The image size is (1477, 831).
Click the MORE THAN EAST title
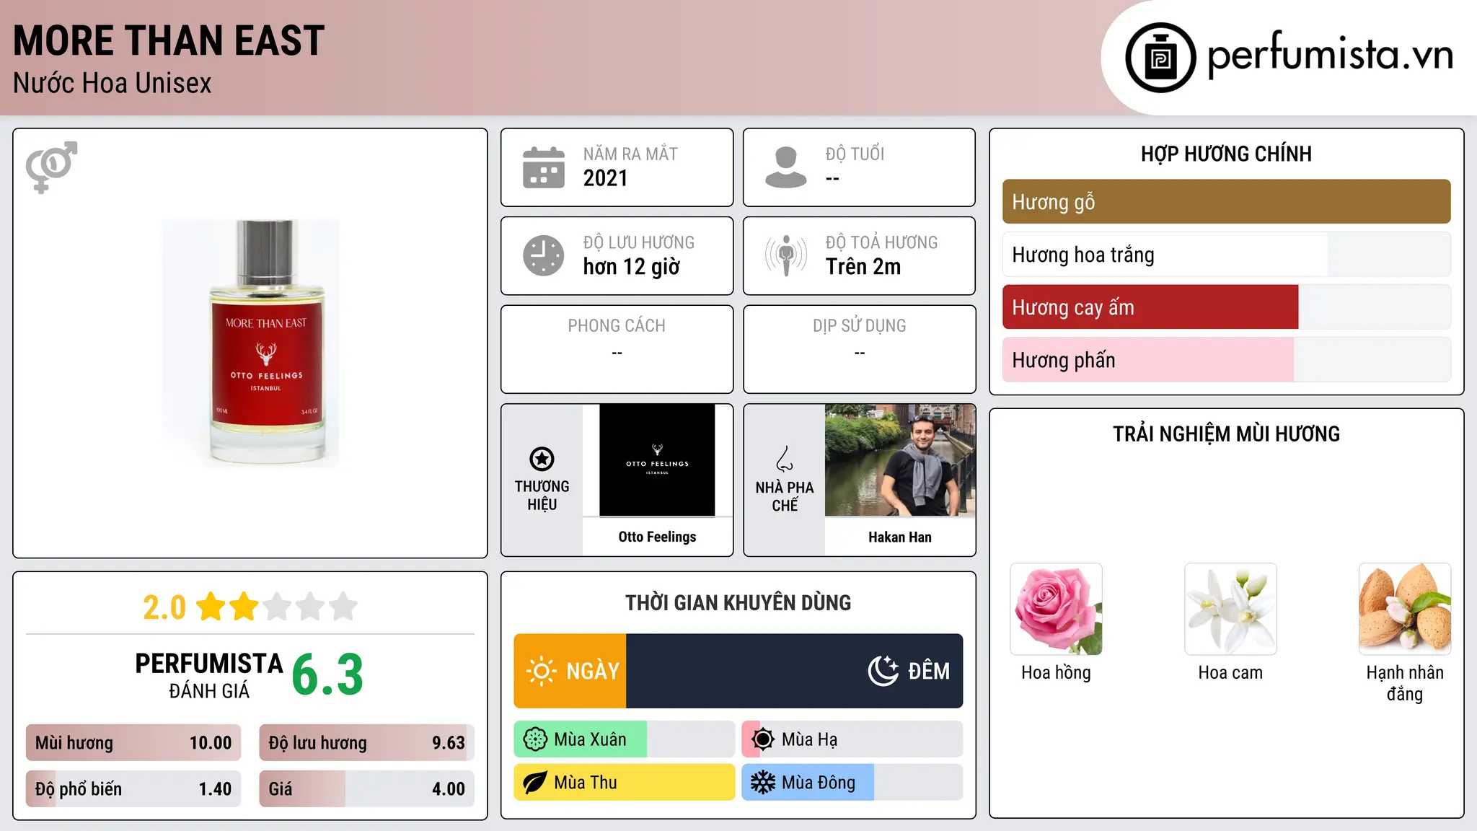tap(169, 40)
